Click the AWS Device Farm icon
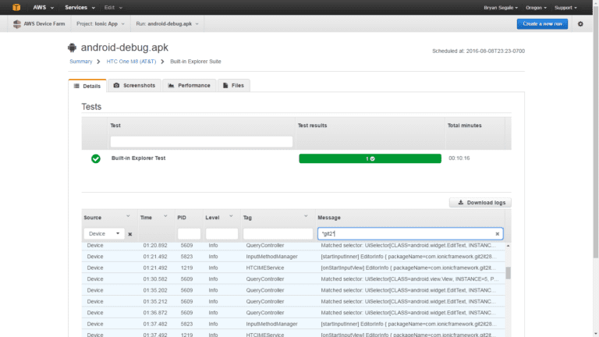 pyautogui.click(x=17, y=23)
